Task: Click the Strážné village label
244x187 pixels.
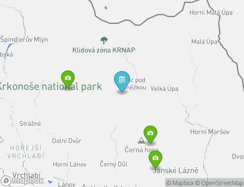Action: [x=30, y=124]
